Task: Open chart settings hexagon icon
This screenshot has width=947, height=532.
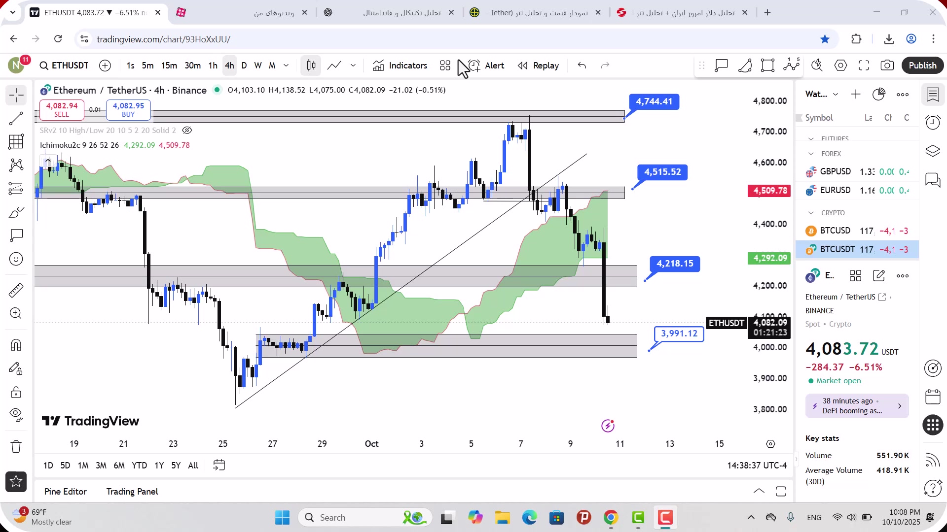Action: pyautogui.click(x=841, y=66)
